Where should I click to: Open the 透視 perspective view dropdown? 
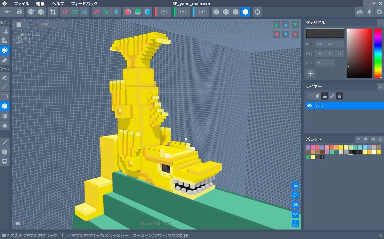[51, 25]
